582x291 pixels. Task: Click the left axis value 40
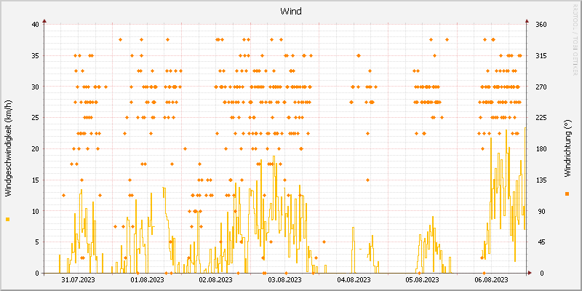coord(35,25)
